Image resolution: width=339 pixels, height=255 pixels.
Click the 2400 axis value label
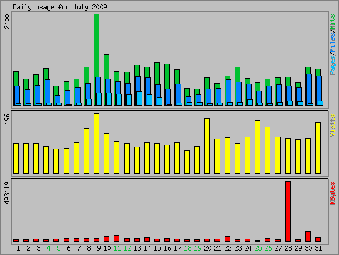pyautogui.click(x=7, y=21)
